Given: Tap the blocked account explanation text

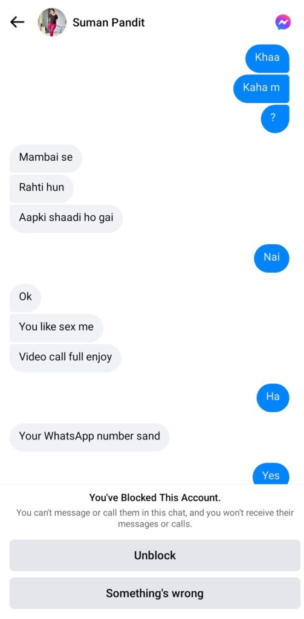Looking at the screenshot, I should pos(155,519).
